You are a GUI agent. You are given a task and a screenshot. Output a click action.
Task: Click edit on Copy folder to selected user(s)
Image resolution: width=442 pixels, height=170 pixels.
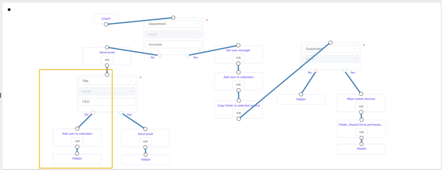238,113
